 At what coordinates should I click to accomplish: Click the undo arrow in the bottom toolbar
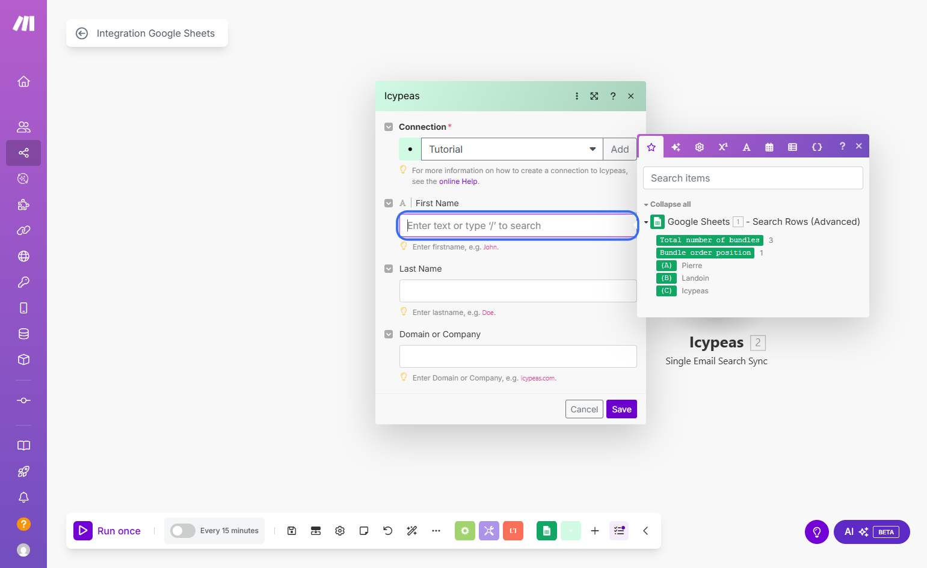tap(388, 531)
